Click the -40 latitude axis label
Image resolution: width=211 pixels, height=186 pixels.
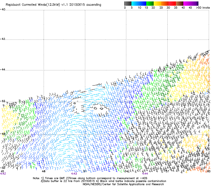pyautogui.click(x=3, y=9)
